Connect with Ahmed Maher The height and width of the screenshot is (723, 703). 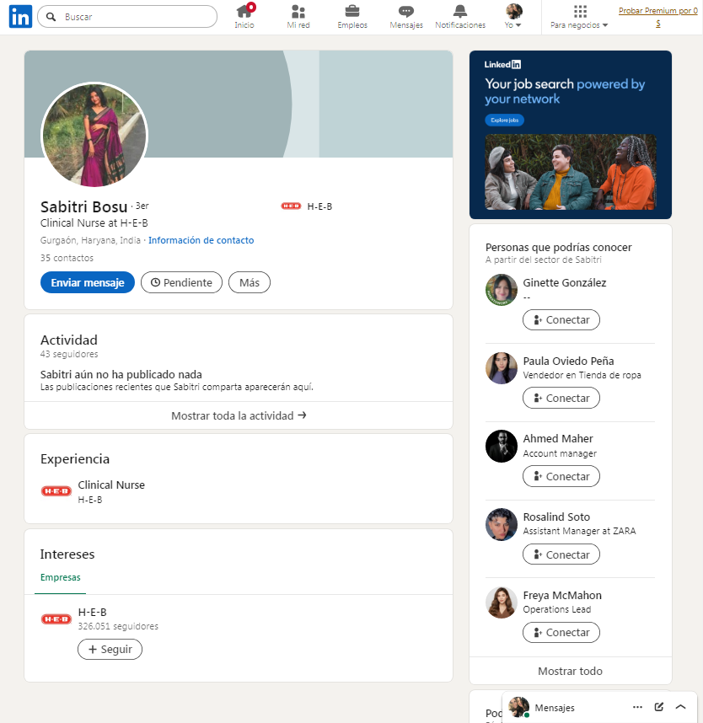(561, 476)
